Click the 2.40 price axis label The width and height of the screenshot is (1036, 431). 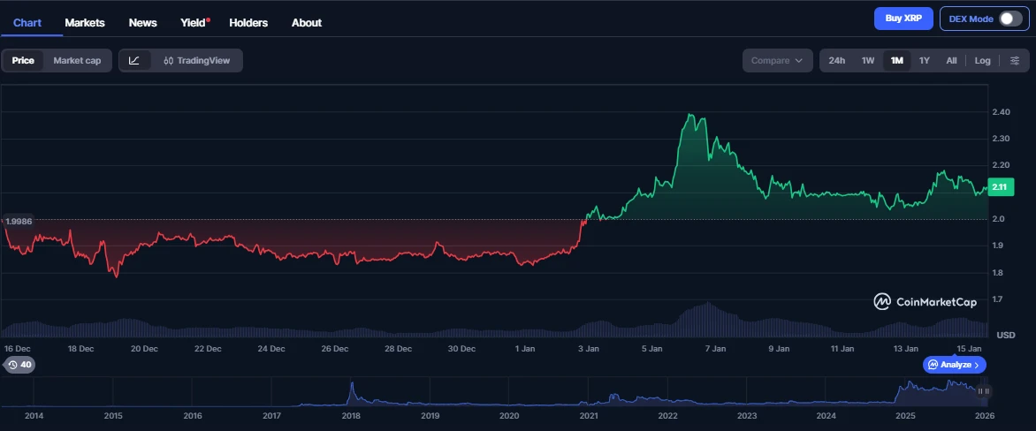1001,111
